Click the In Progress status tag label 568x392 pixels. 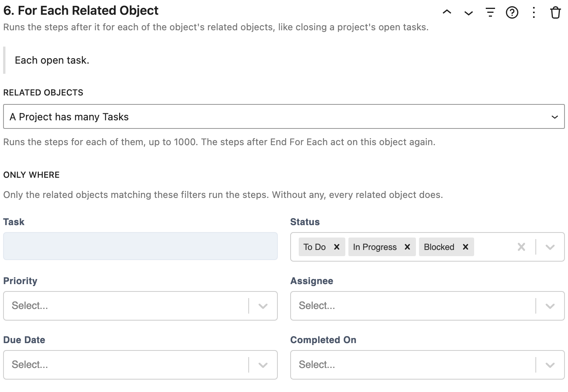coord(375,247)
